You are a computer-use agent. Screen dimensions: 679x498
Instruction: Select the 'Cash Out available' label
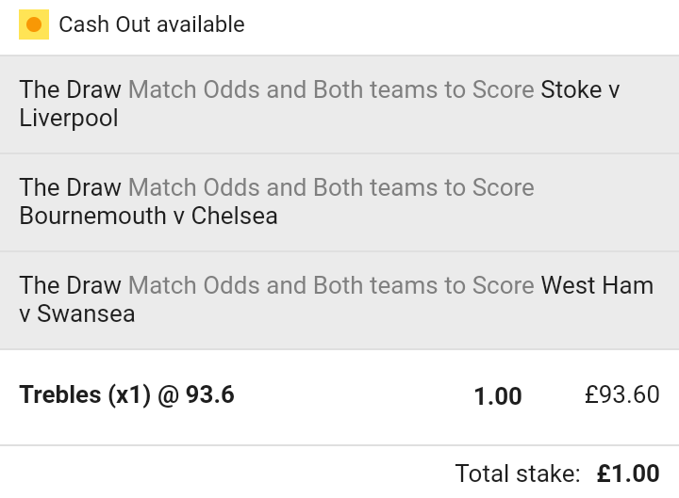point(151,24)
